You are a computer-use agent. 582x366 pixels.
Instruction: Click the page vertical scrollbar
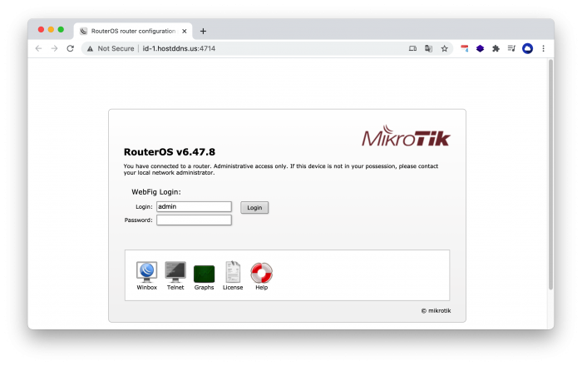(550, 175)
